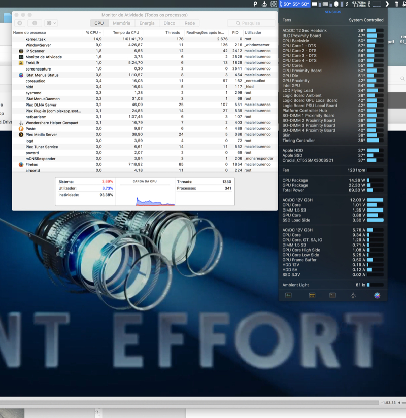The height and width of the screenshot is (418, 406).
Task: Click the chess rook icon in menu bar
Action: tap(397, 4)
